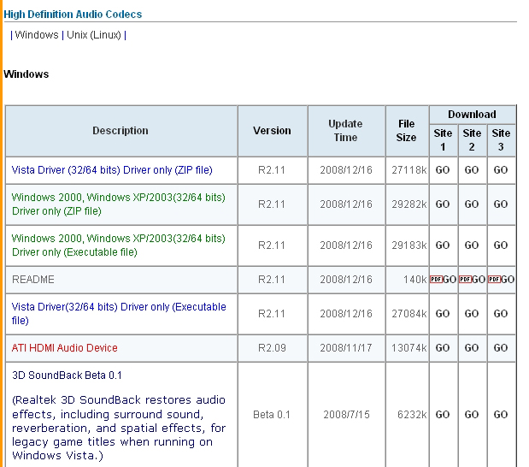Click the Site 1 column header
The image size is (529, 467).
coord(443,139)
